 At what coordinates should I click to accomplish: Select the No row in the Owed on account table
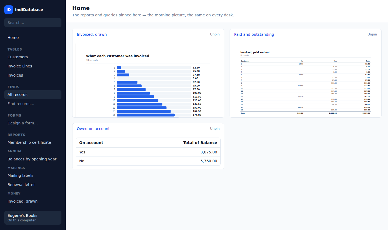(x=148, y=161)
